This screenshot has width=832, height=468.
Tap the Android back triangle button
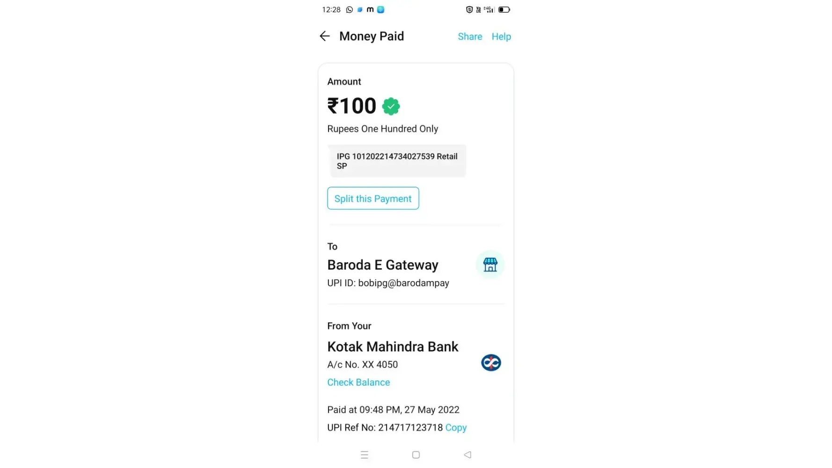[x=467, y=455]
